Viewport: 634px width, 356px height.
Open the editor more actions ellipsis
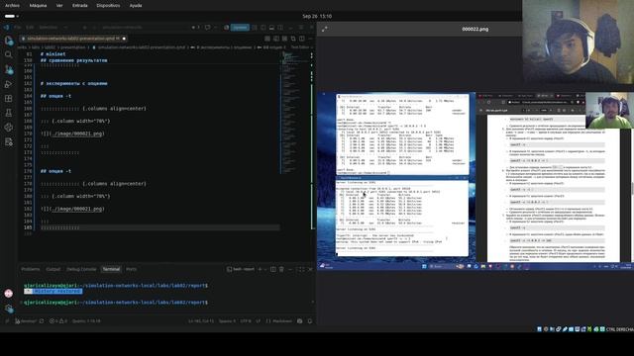tap(310, 39)
